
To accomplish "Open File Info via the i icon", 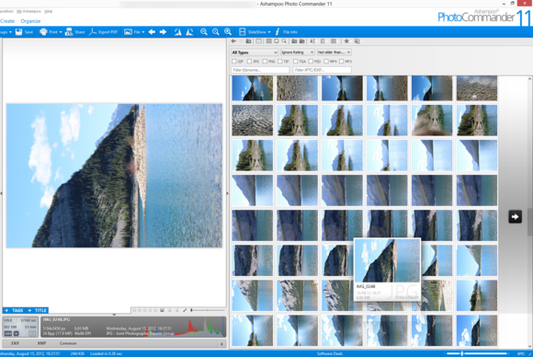I will pos(278,32).
